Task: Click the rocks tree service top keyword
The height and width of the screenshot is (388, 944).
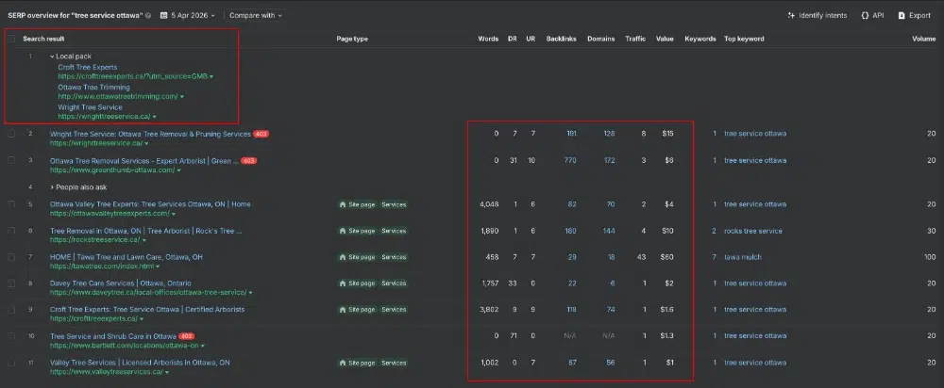Action: coord(753,232)
